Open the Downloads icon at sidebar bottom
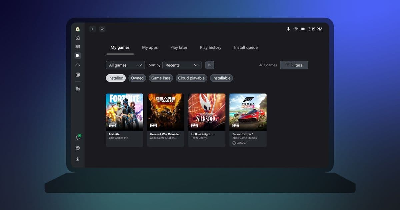Screen dimensions: 400x210 (x=78, y=158)
